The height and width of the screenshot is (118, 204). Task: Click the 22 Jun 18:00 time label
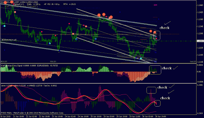pos(44,116)
